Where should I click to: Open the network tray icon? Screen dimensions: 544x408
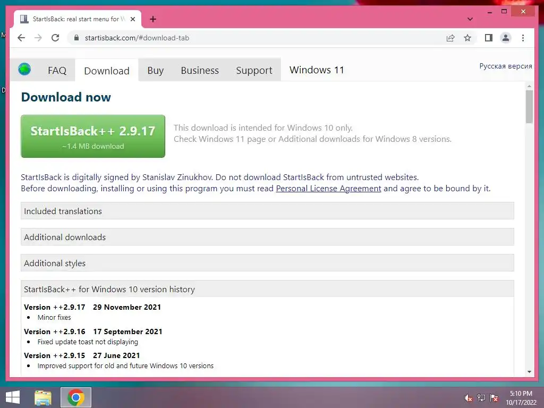(x=481, y=398)
